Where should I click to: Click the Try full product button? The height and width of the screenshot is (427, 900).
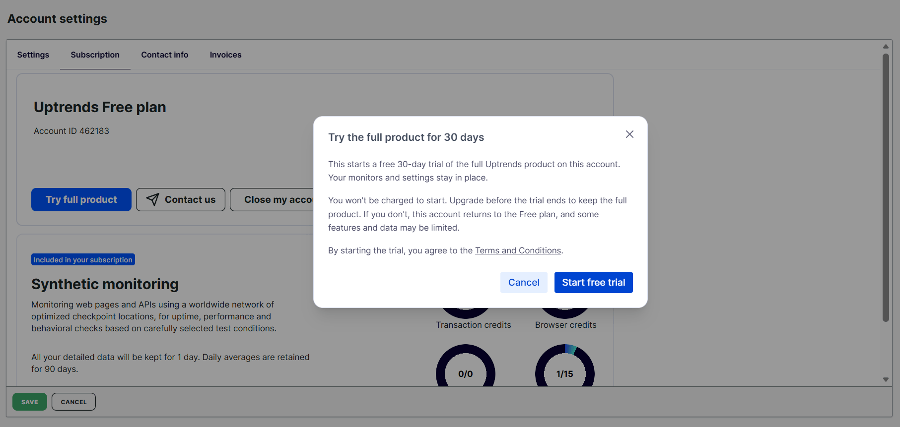click(81, 199)
